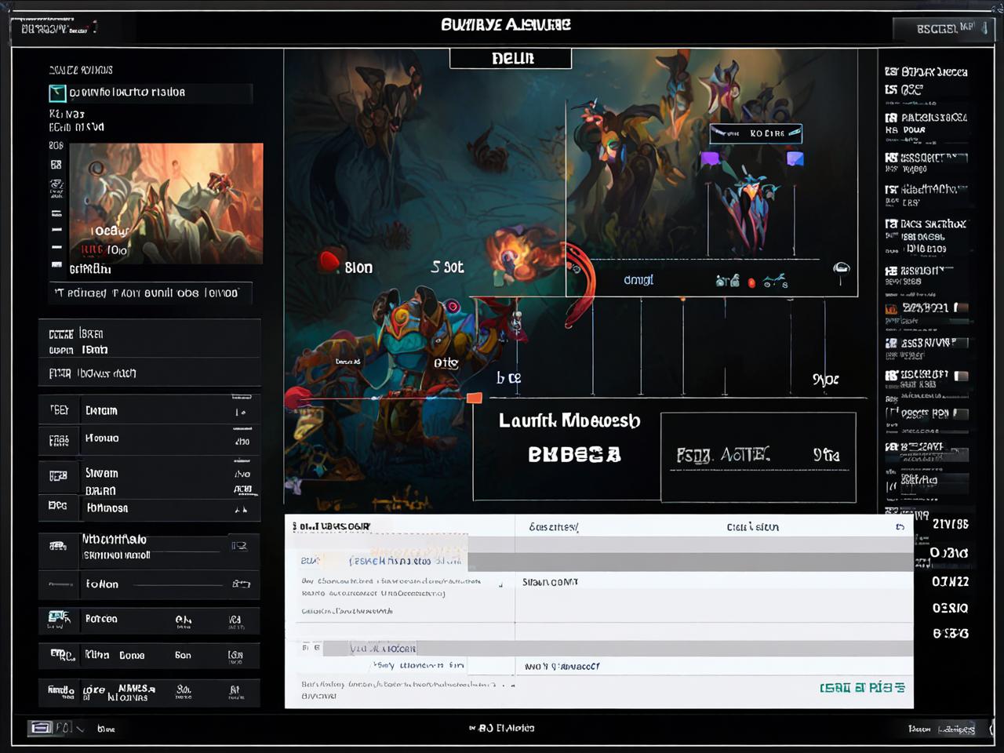Select the 'Klina Dome' row
Image resolution: width=1004 pixels, height=753 pixels.
(x=150, y=655)
